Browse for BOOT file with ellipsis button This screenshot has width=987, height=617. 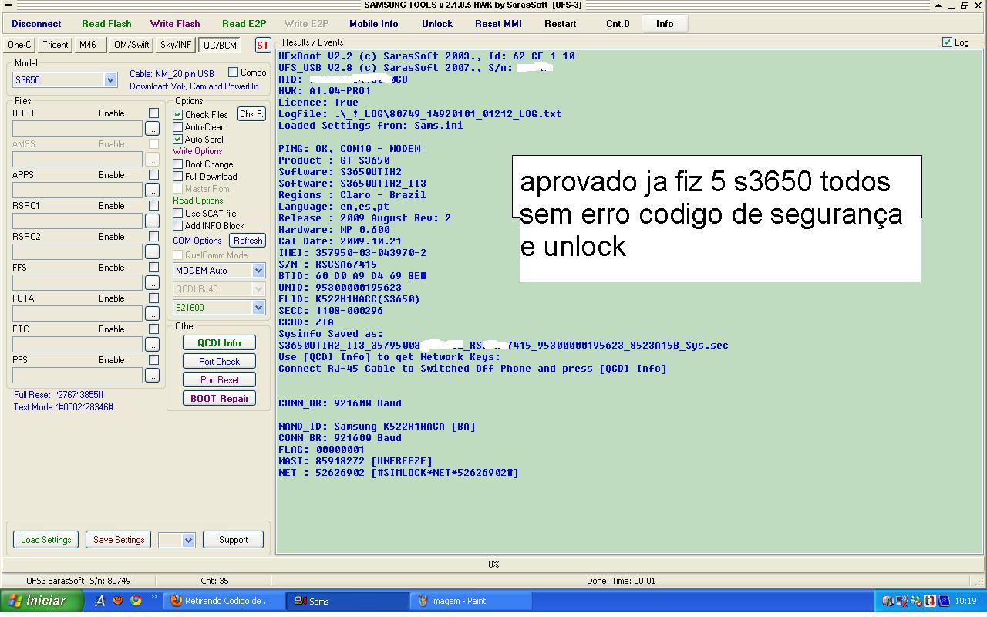pyautogui.click(x=152, y=128)
